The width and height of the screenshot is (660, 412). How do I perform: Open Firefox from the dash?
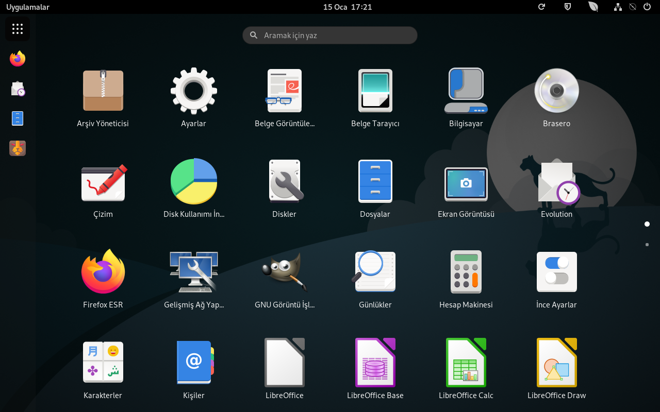[x=18, y=59]
